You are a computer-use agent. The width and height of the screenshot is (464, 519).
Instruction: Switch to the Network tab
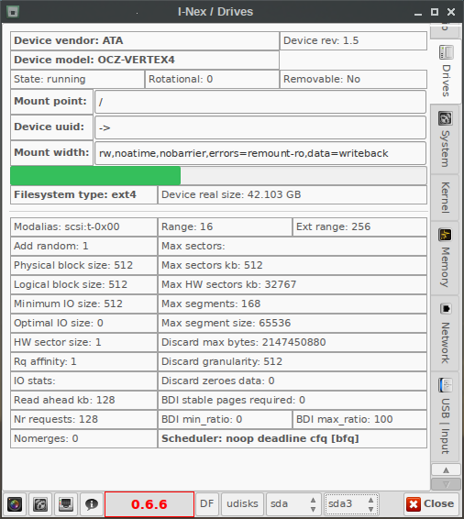(x=445, y=333)
